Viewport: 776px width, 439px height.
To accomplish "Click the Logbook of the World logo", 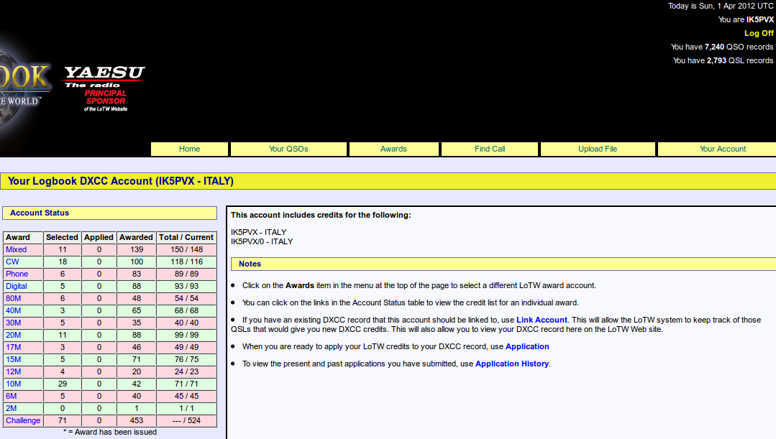I will point(24,89).
